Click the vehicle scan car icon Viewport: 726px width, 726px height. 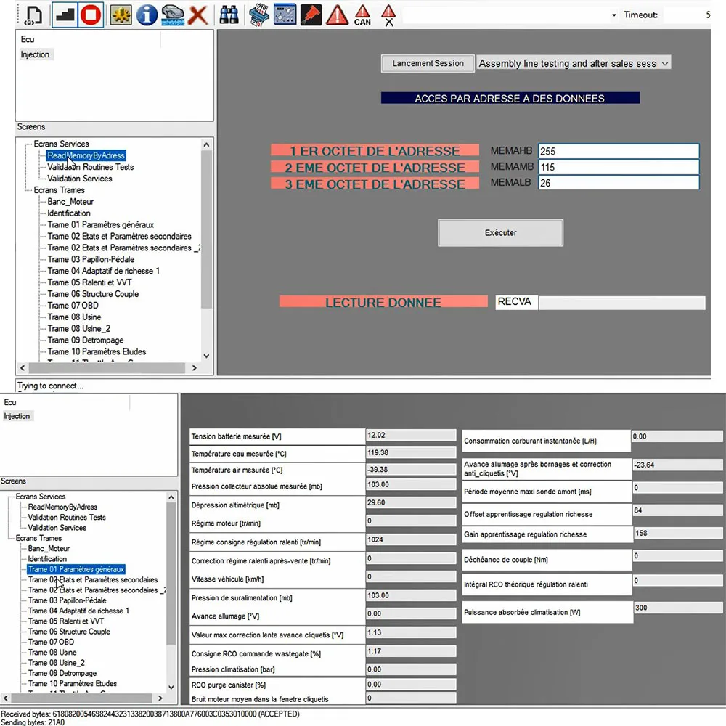coord(172,14)
